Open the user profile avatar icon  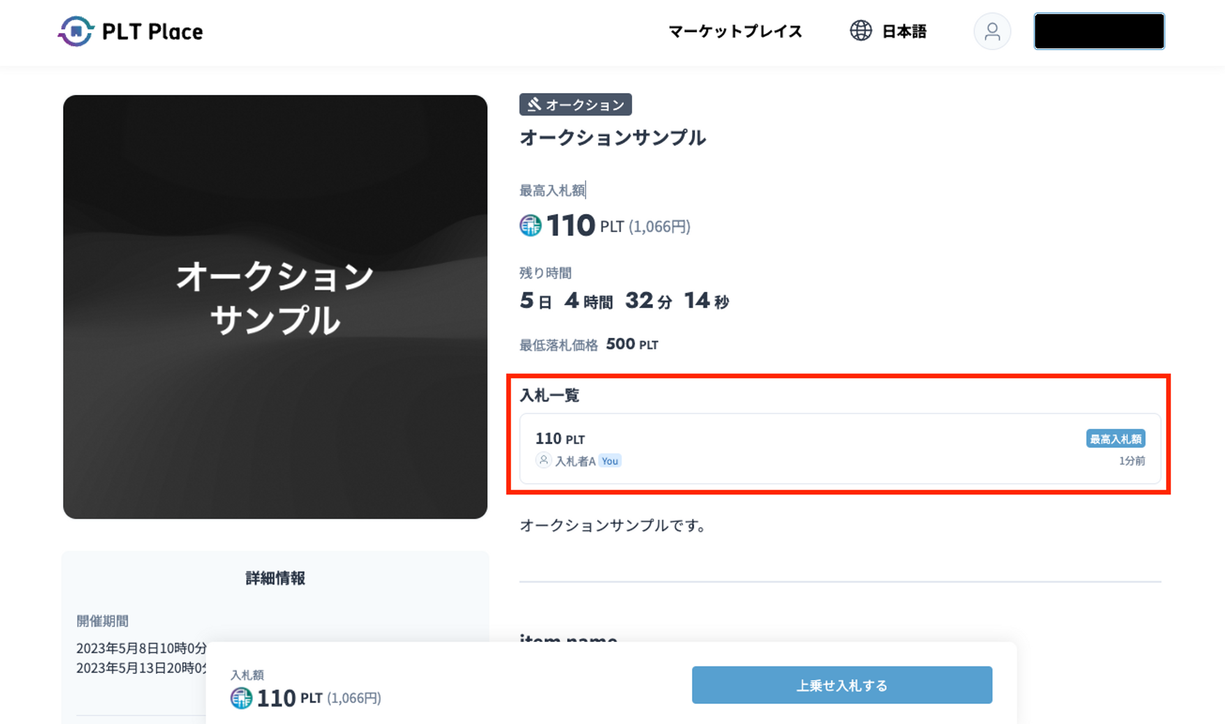coord(992,31)
